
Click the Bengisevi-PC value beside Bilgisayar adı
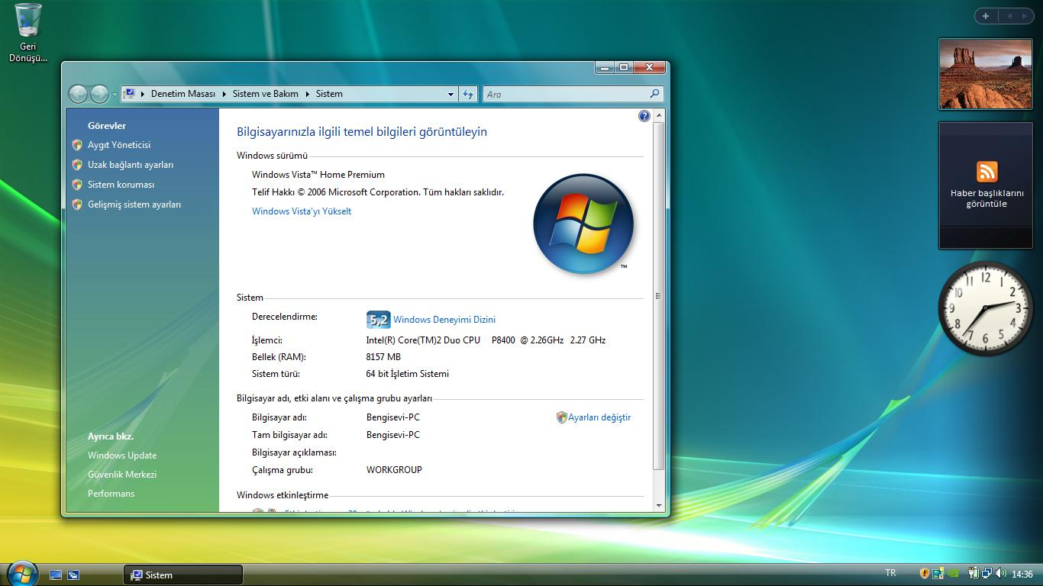point(393,417)
